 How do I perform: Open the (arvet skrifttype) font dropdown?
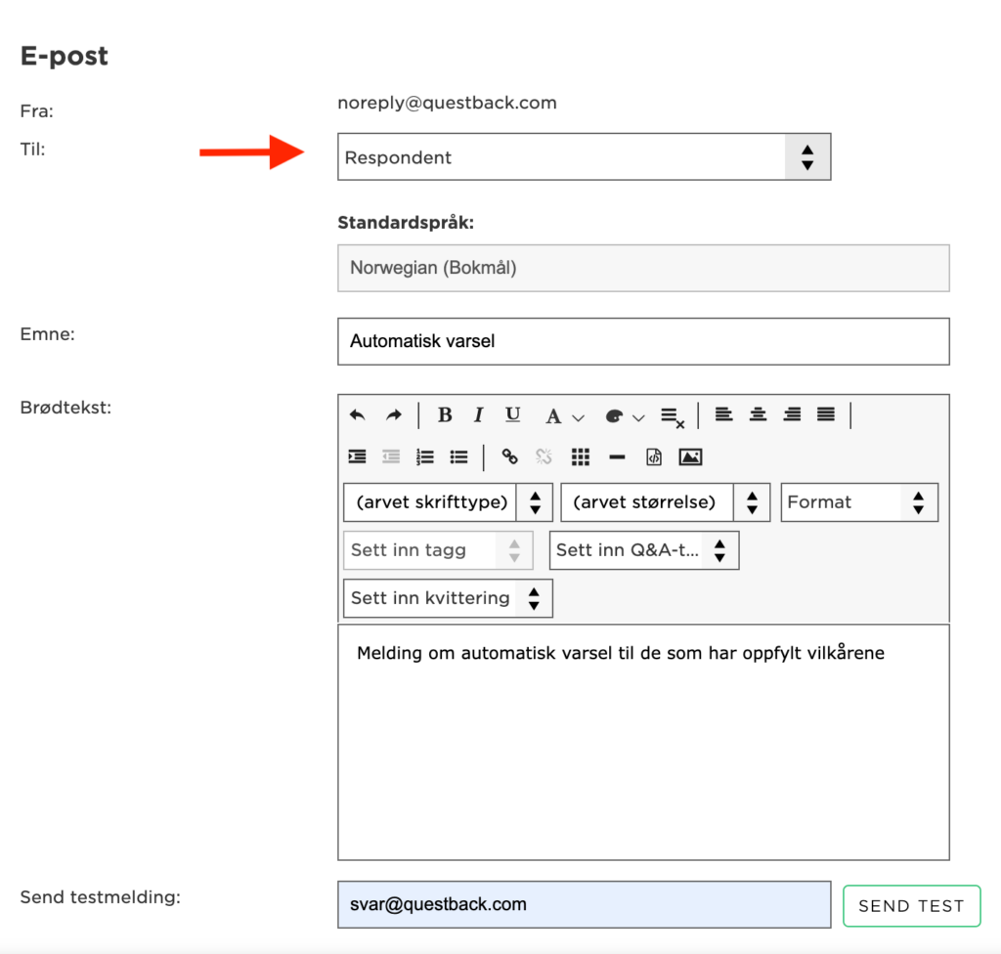pyautogui.click(x=448, y=502)
